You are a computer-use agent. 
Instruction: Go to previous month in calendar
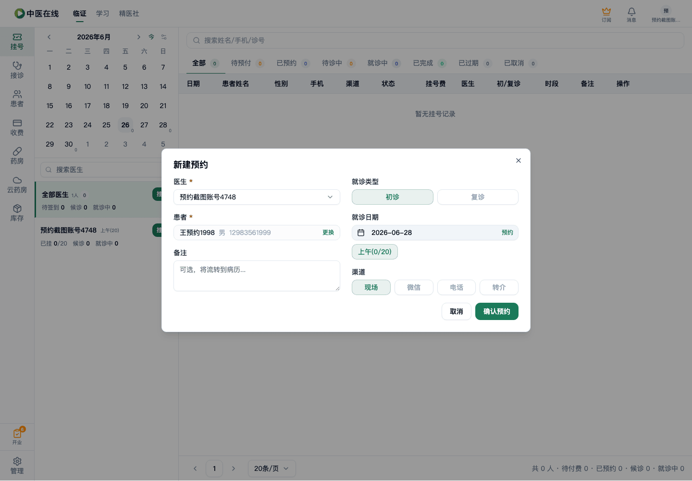[x=49, y=37]
